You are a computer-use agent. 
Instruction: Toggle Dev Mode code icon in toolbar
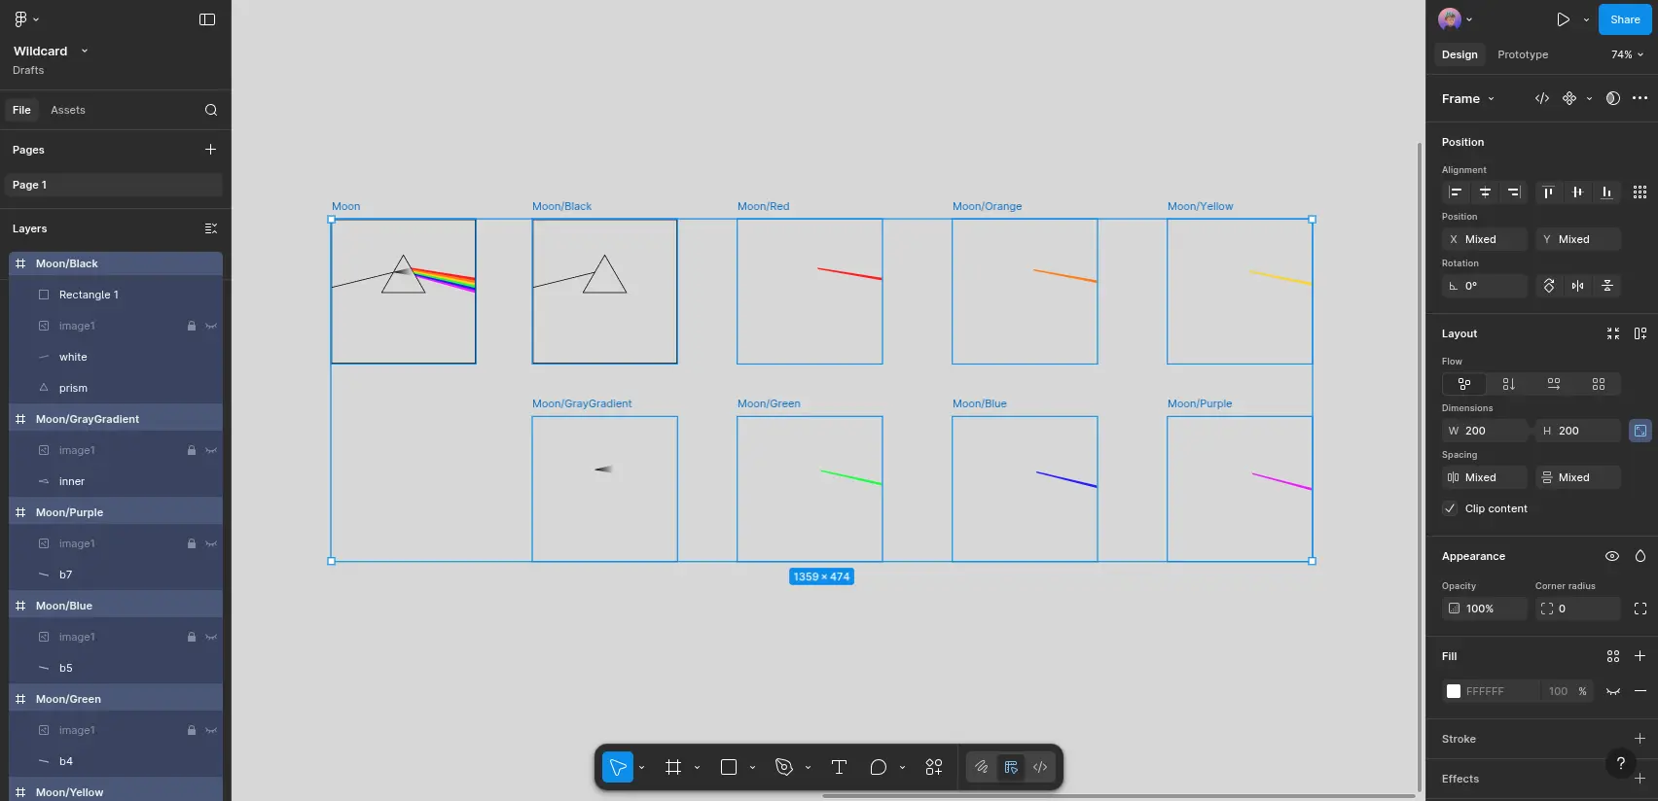(x=1040, y=767)
